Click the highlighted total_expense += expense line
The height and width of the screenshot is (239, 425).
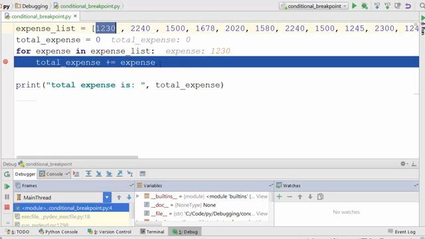click(216, 62)
